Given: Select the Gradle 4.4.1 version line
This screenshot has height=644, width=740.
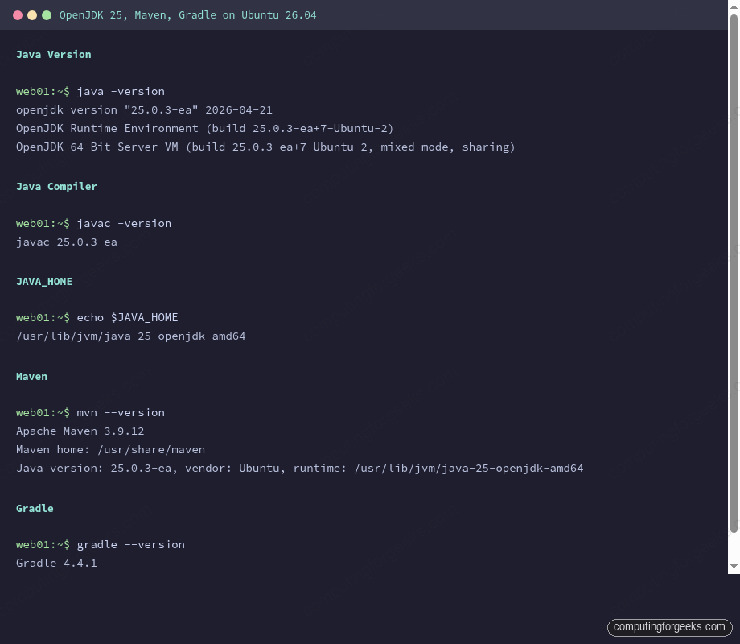Looking at the screenshot, I should pyautogui.click(x=55, y=563).
